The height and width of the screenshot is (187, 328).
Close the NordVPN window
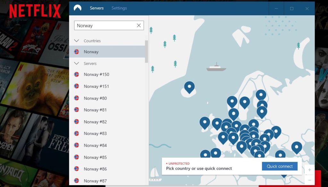click(307, 8)
